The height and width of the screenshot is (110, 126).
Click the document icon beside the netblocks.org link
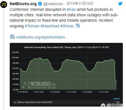[x=13, y=37]
